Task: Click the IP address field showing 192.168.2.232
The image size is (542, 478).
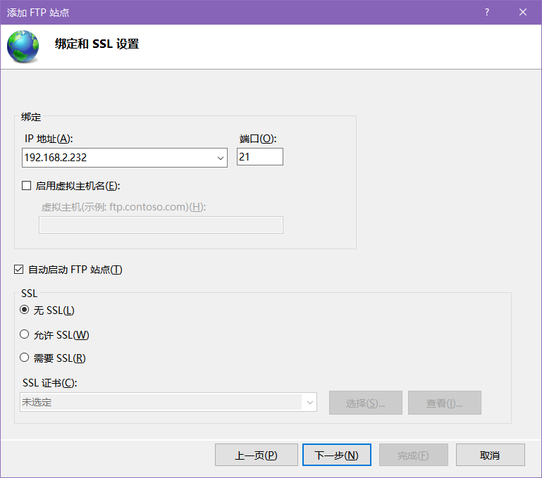Action: pyautogui.click(x=125, y=158)
